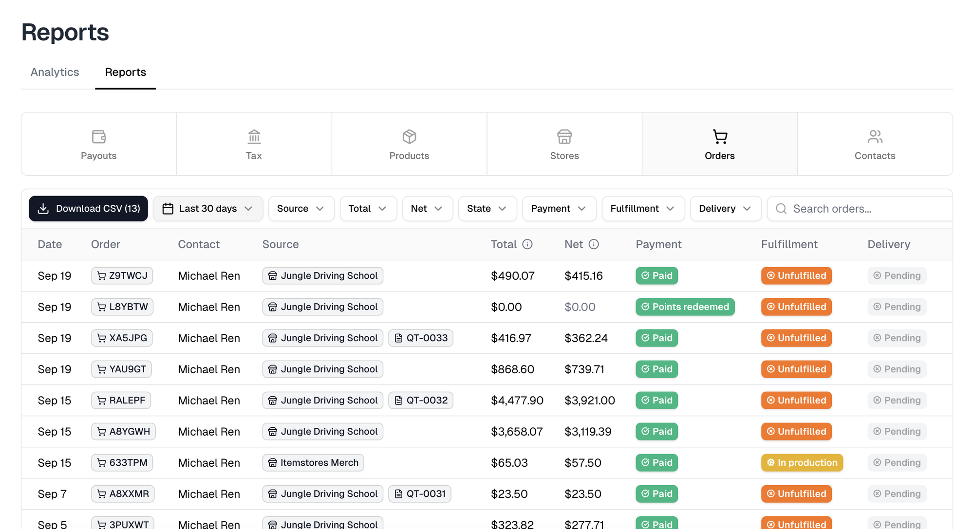Click the cart icon on order XA5JPG
Screen dimensions: 974x529
pyautogui.click(x=102, y=338)
